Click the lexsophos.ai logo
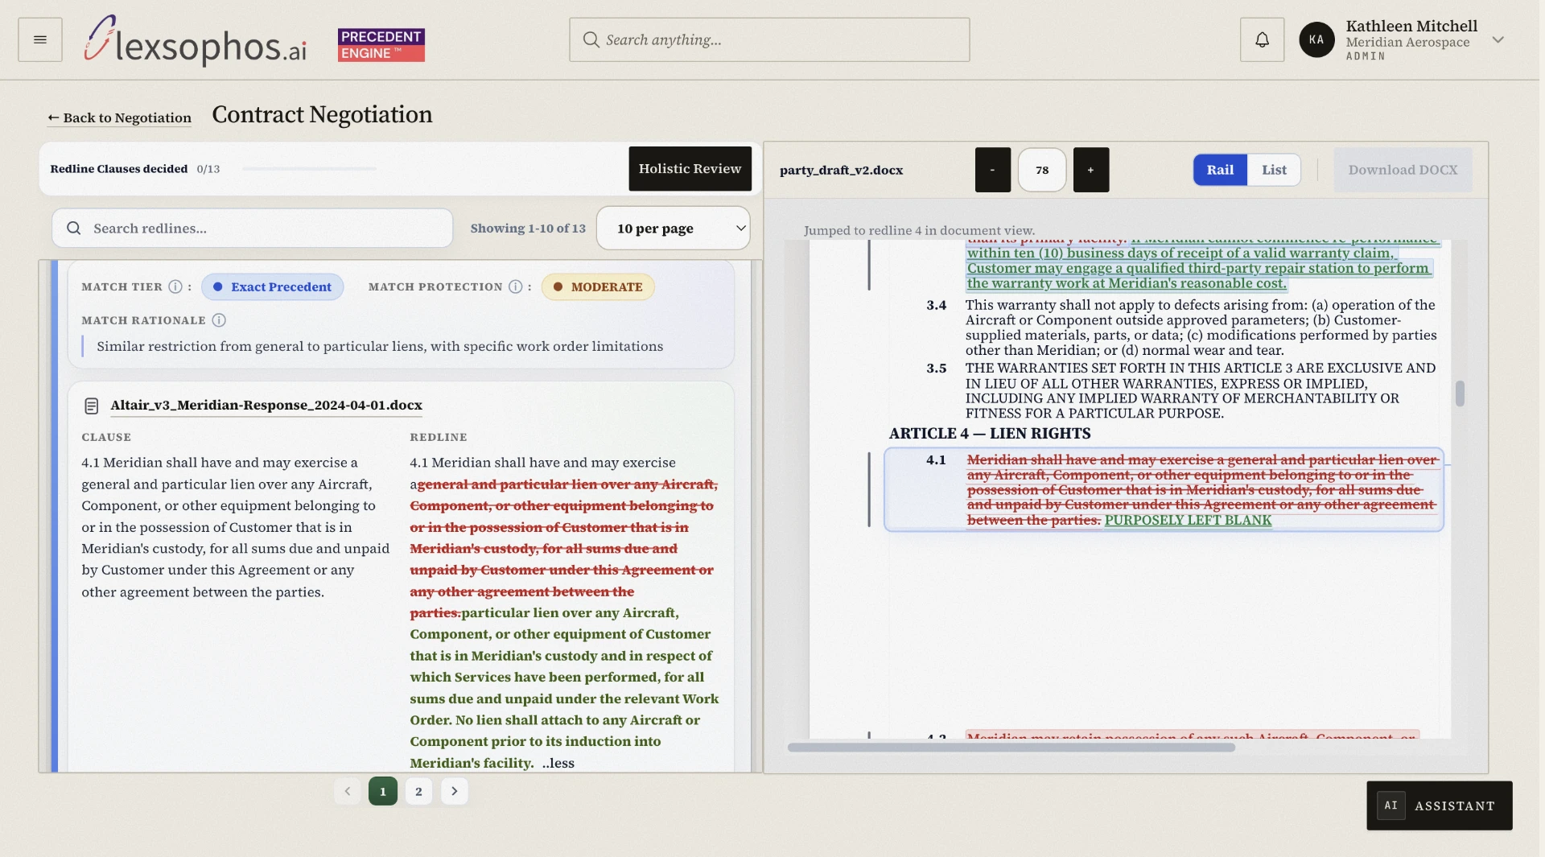This screenshot has height=857, width=1545. [x=196, y=41]
